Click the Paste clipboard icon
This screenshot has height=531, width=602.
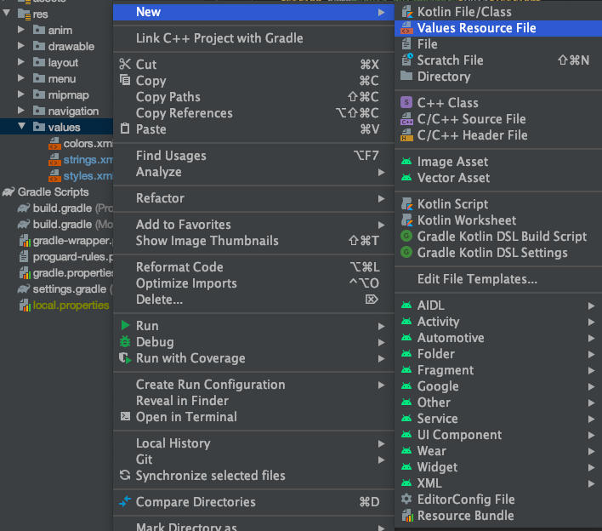125,128
